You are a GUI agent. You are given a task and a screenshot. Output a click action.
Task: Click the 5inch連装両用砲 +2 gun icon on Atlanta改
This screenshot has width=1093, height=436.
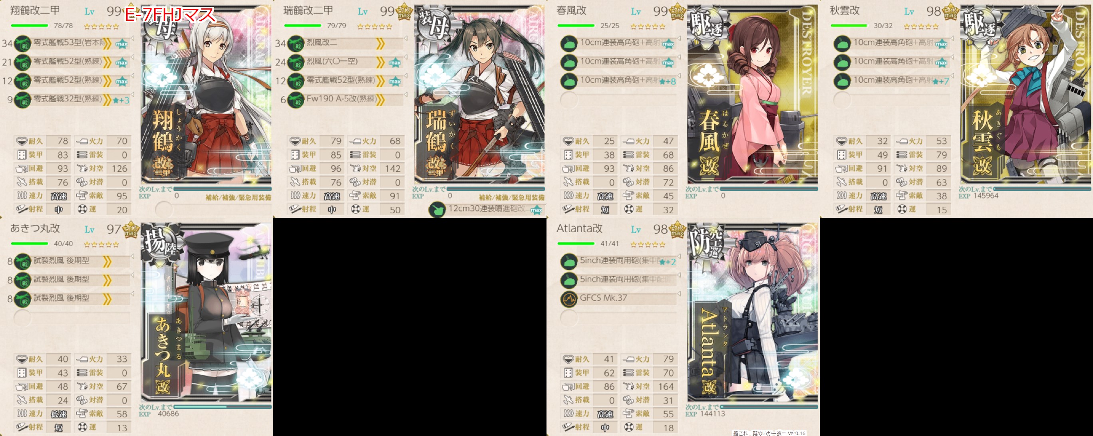[569, 262]
